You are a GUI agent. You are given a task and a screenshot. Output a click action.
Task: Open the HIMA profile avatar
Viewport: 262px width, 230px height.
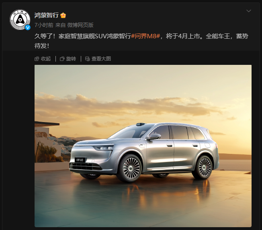20,20
